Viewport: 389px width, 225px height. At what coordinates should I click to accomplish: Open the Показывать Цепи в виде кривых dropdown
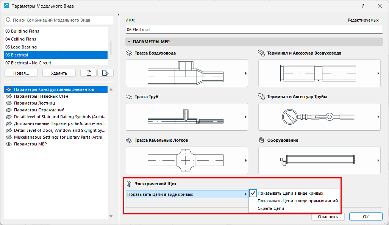187,194
